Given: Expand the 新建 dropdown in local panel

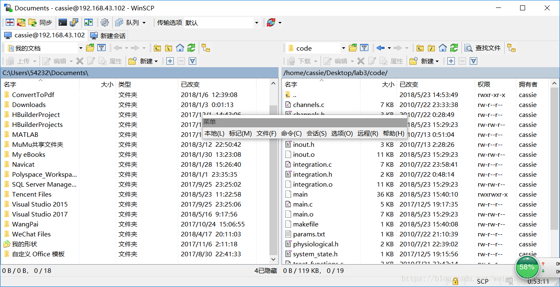Looking at the screenshot, I should (x=156, y=61).
